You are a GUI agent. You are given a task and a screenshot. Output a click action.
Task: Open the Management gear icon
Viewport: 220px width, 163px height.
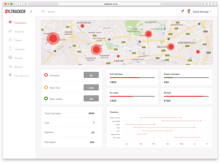coord(10,75)
